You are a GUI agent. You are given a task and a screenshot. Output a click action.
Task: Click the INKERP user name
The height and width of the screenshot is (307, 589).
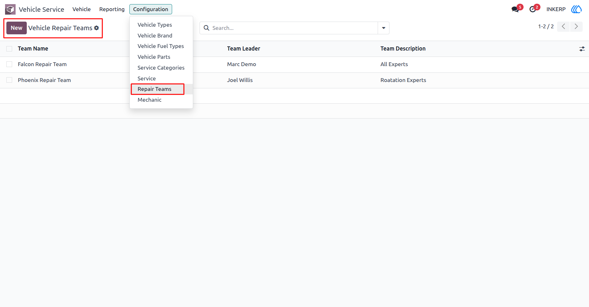pyautogui.click(x=556, y=9)
